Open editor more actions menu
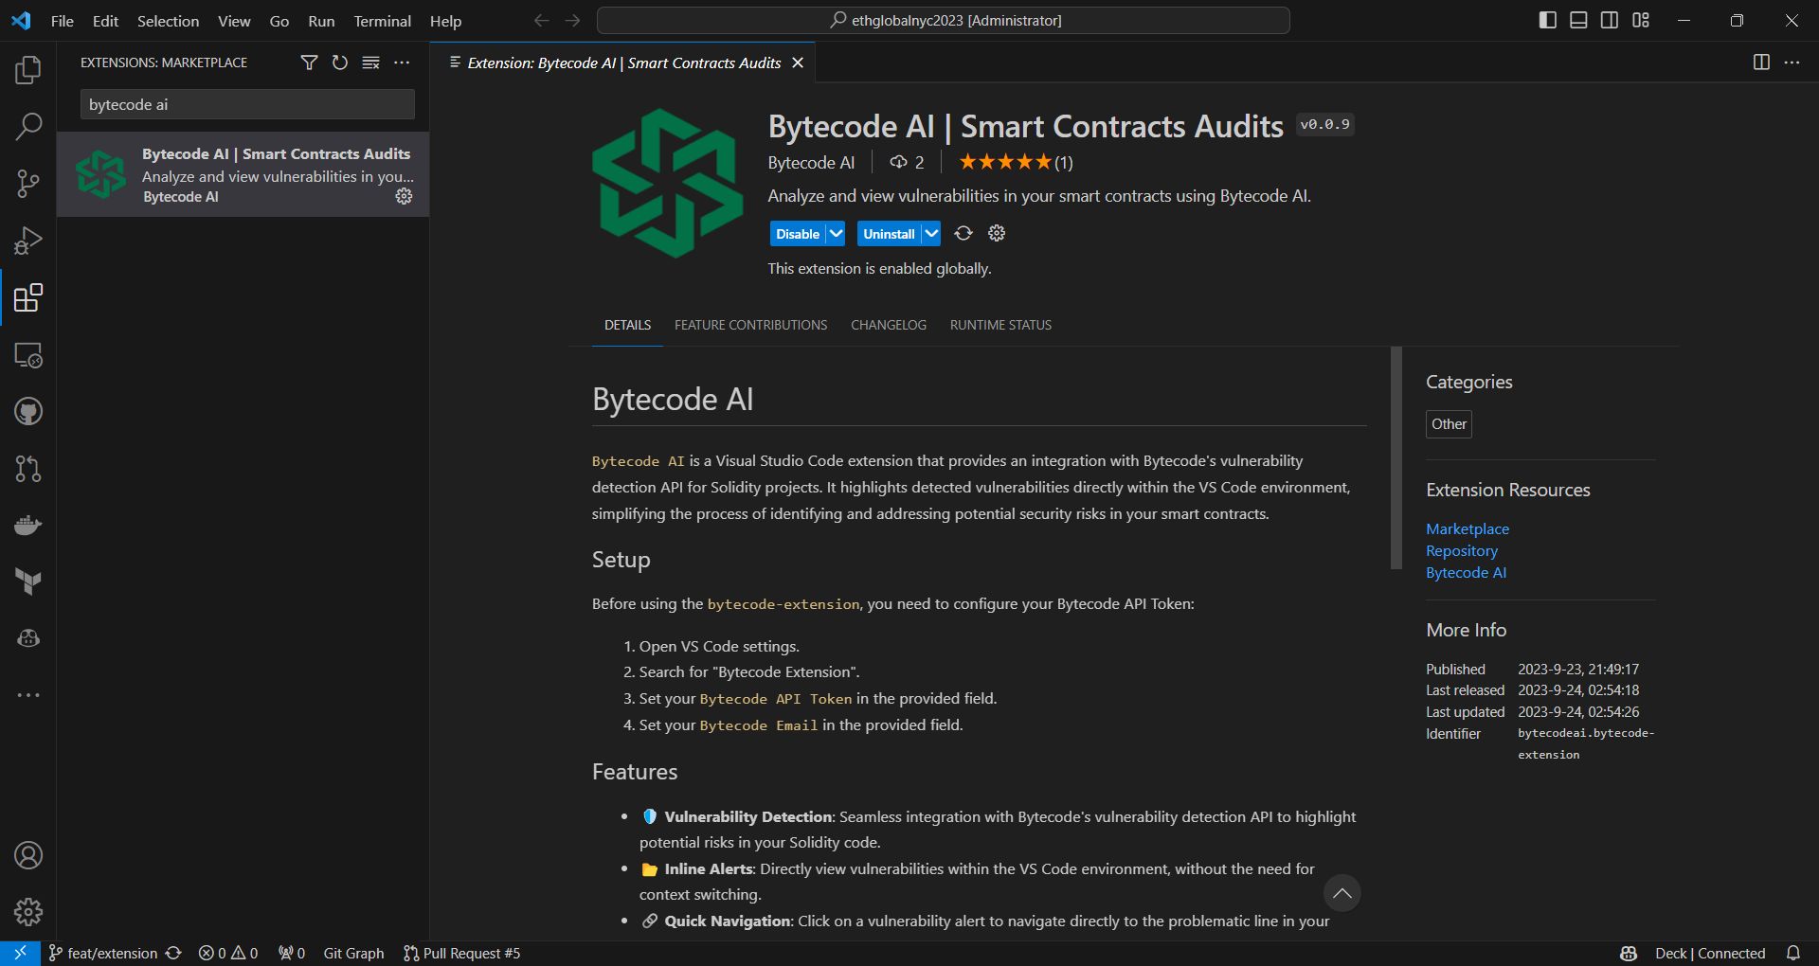Screen dimensions: 1819x966 pos(1792,63)
